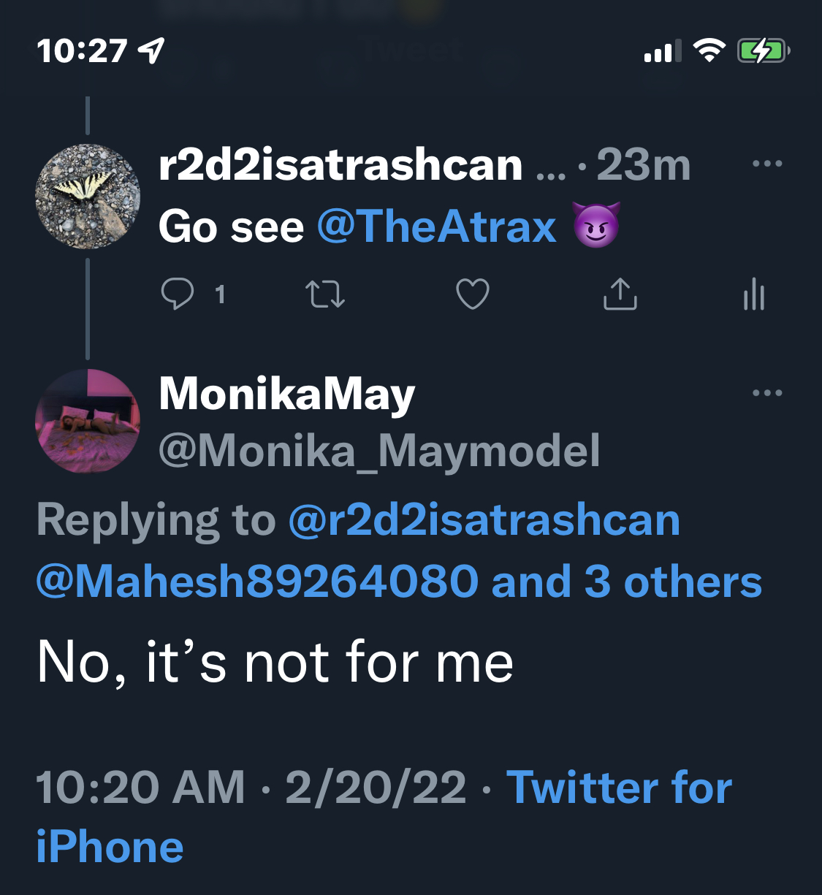Image resolution: width=822 pixels, height=895 pixels.
Task: Open MonikaMay profile picture
Action: [x=88, y=421]
